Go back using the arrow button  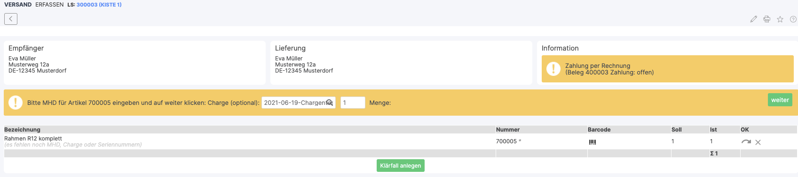[x=11, y=19]
